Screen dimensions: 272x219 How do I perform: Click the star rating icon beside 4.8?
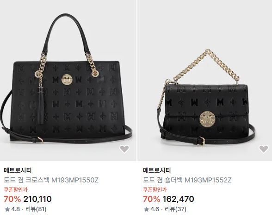pos(7,209)
